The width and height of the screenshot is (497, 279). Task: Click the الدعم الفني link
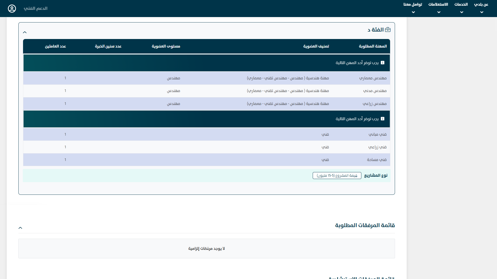click(35, 9)
